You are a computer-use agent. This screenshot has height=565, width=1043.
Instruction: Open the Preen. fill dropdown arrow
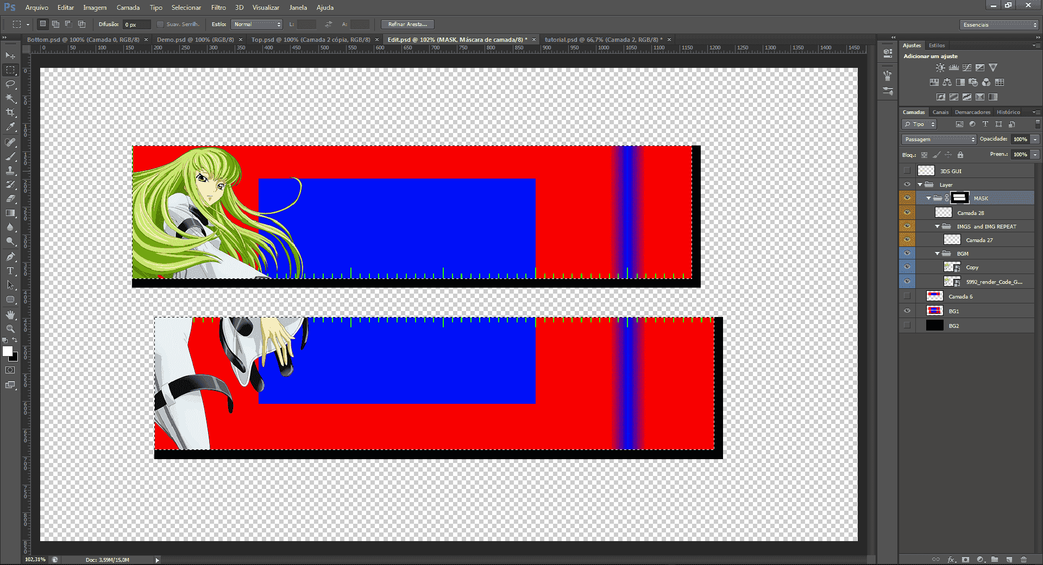pos(1035,155)
